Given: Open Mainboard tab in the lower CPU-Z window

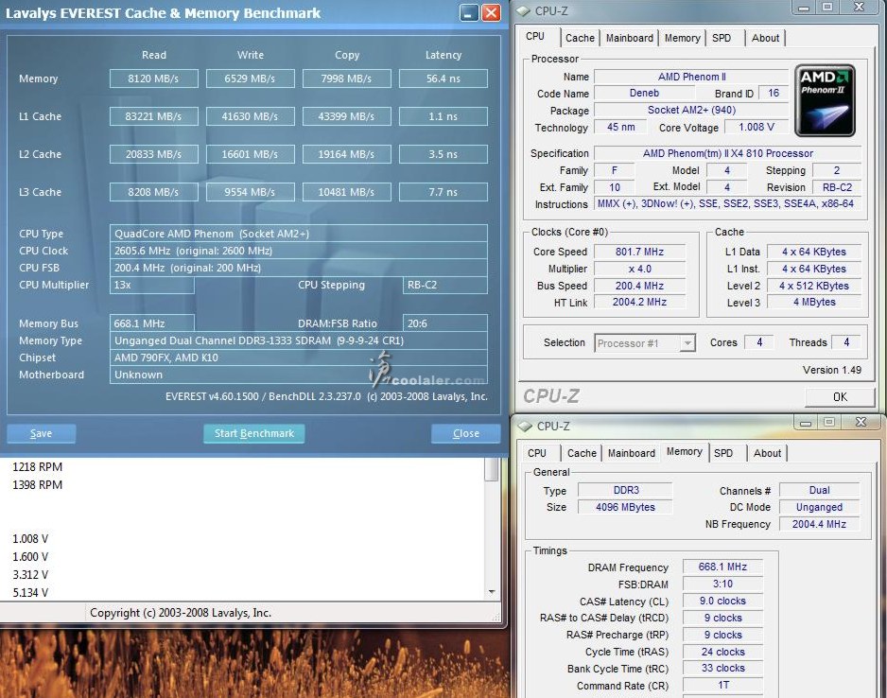Looking at the screenshot, I should click(632, 453).
